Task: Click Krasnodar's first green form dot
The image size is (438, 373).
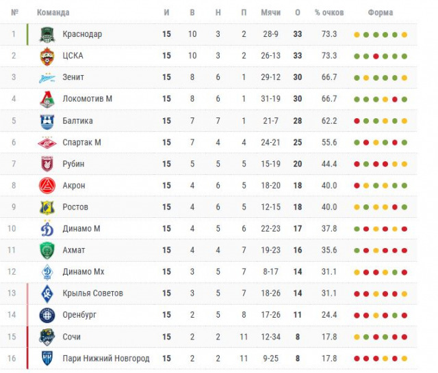Action: [x=366, y=35]
